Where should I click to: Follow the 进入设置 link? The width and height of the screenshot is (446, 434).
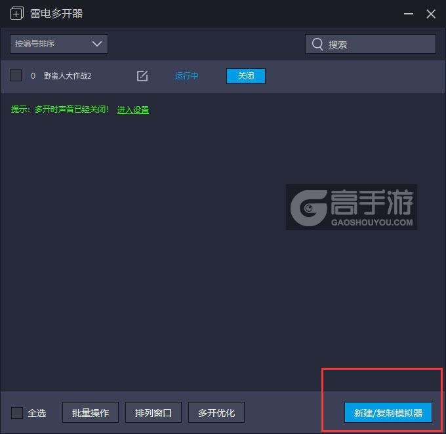click(x=133, y=109)
